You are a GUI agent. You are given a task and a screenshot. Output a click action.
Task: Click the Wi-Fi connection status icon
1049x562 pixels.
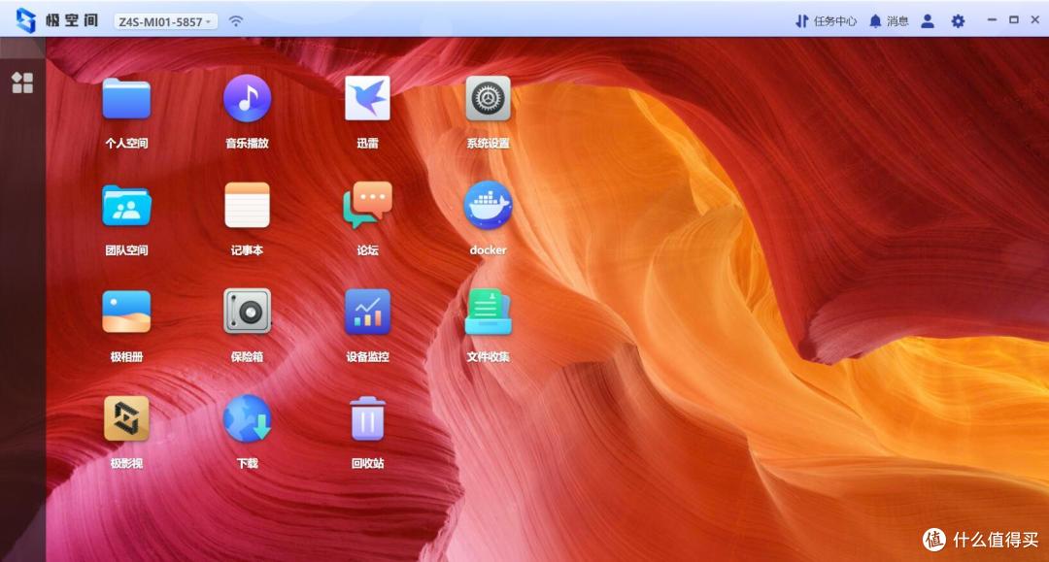235,20
